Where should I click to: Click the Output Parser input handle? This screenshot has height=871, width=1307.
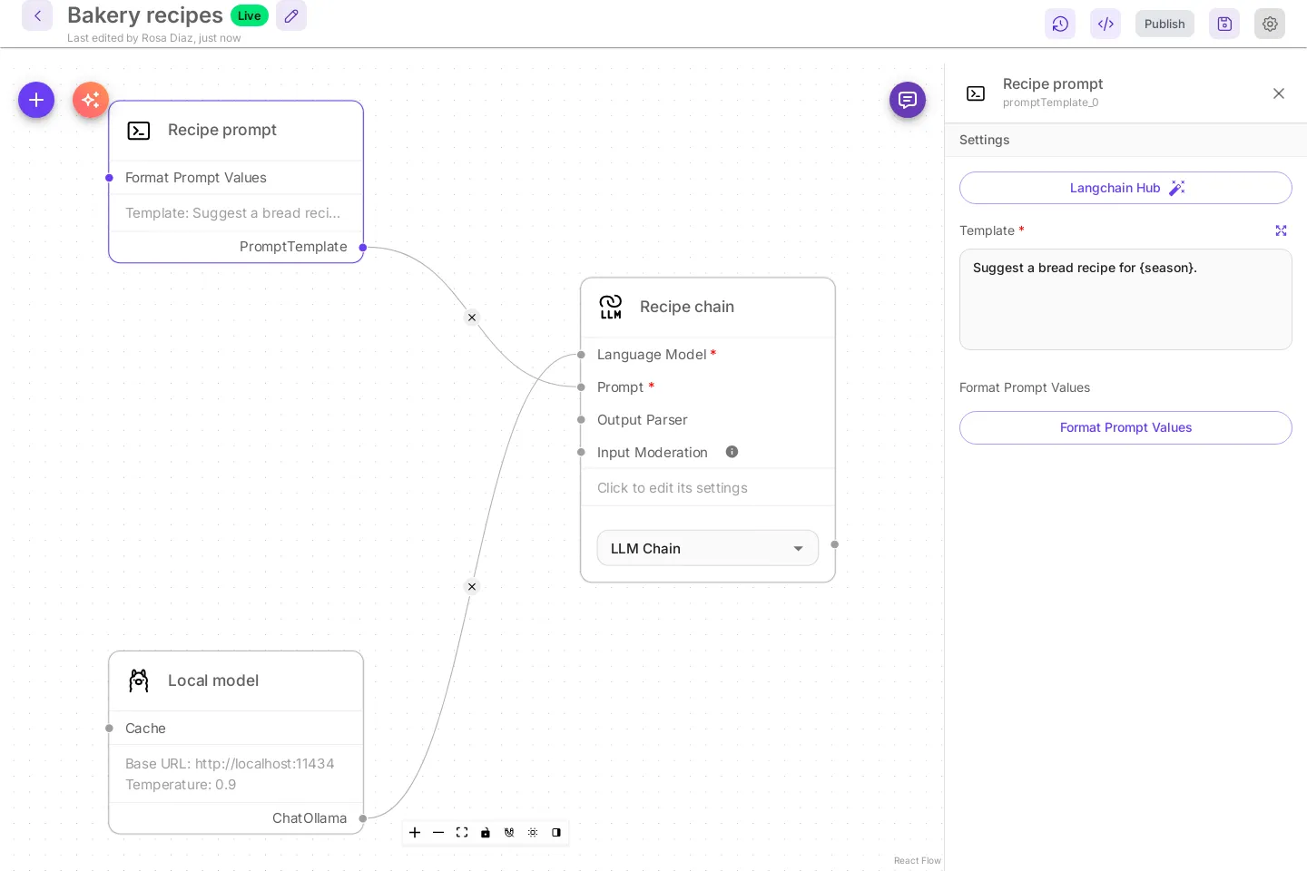(x=581, y=419)
